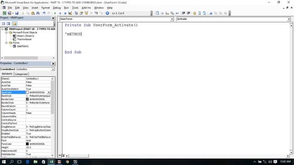This screenshot has height=165, width=294.
Task: Undo the last action in toolbar
Action: (44, 13)
